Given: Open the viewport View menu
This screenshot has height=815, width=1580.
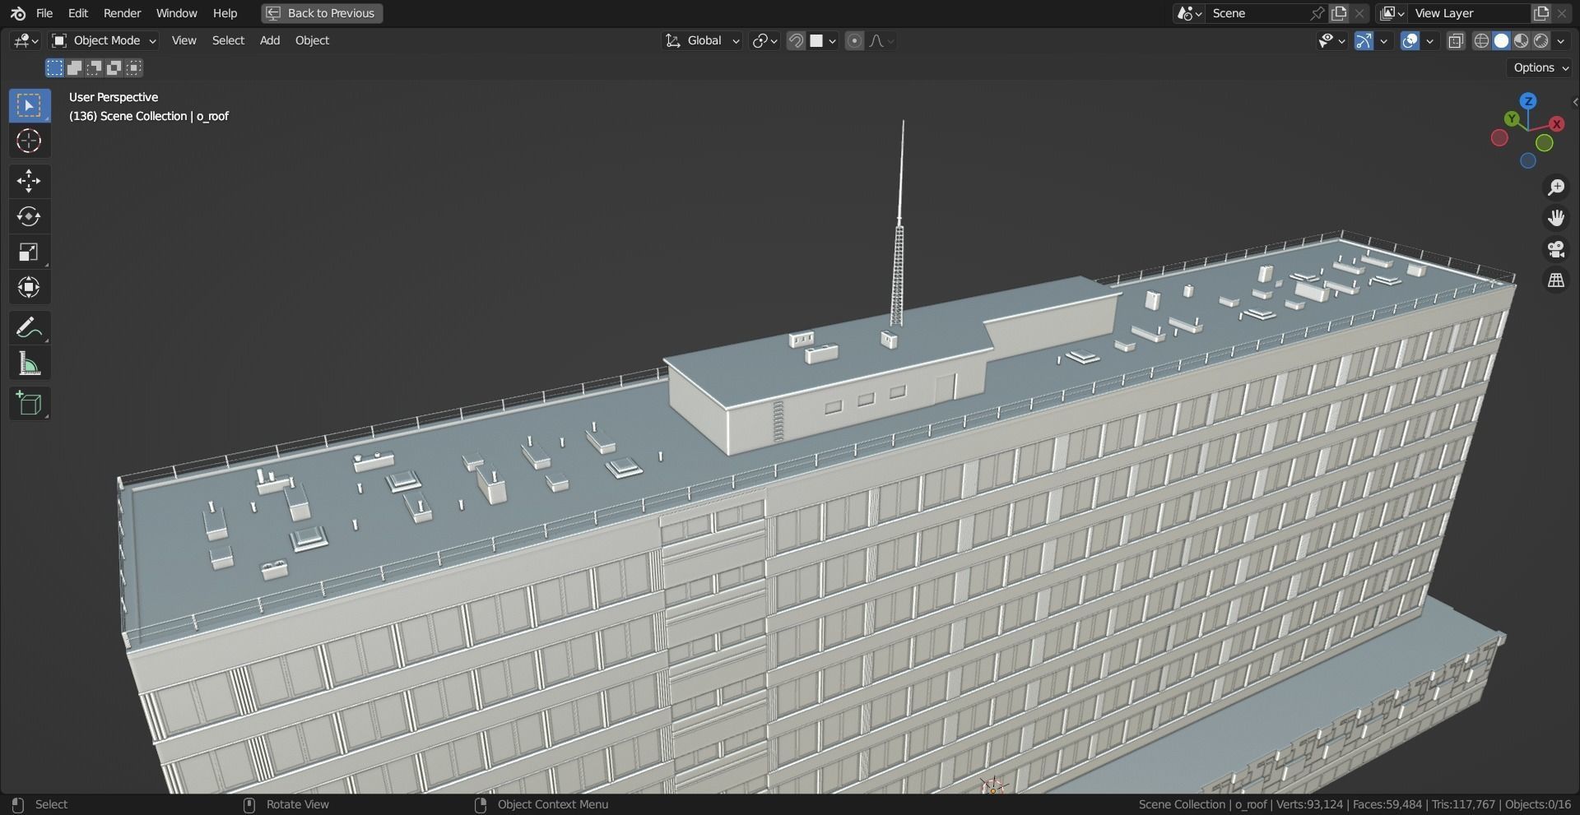Looking at the screenshot, I should (184, 40).
